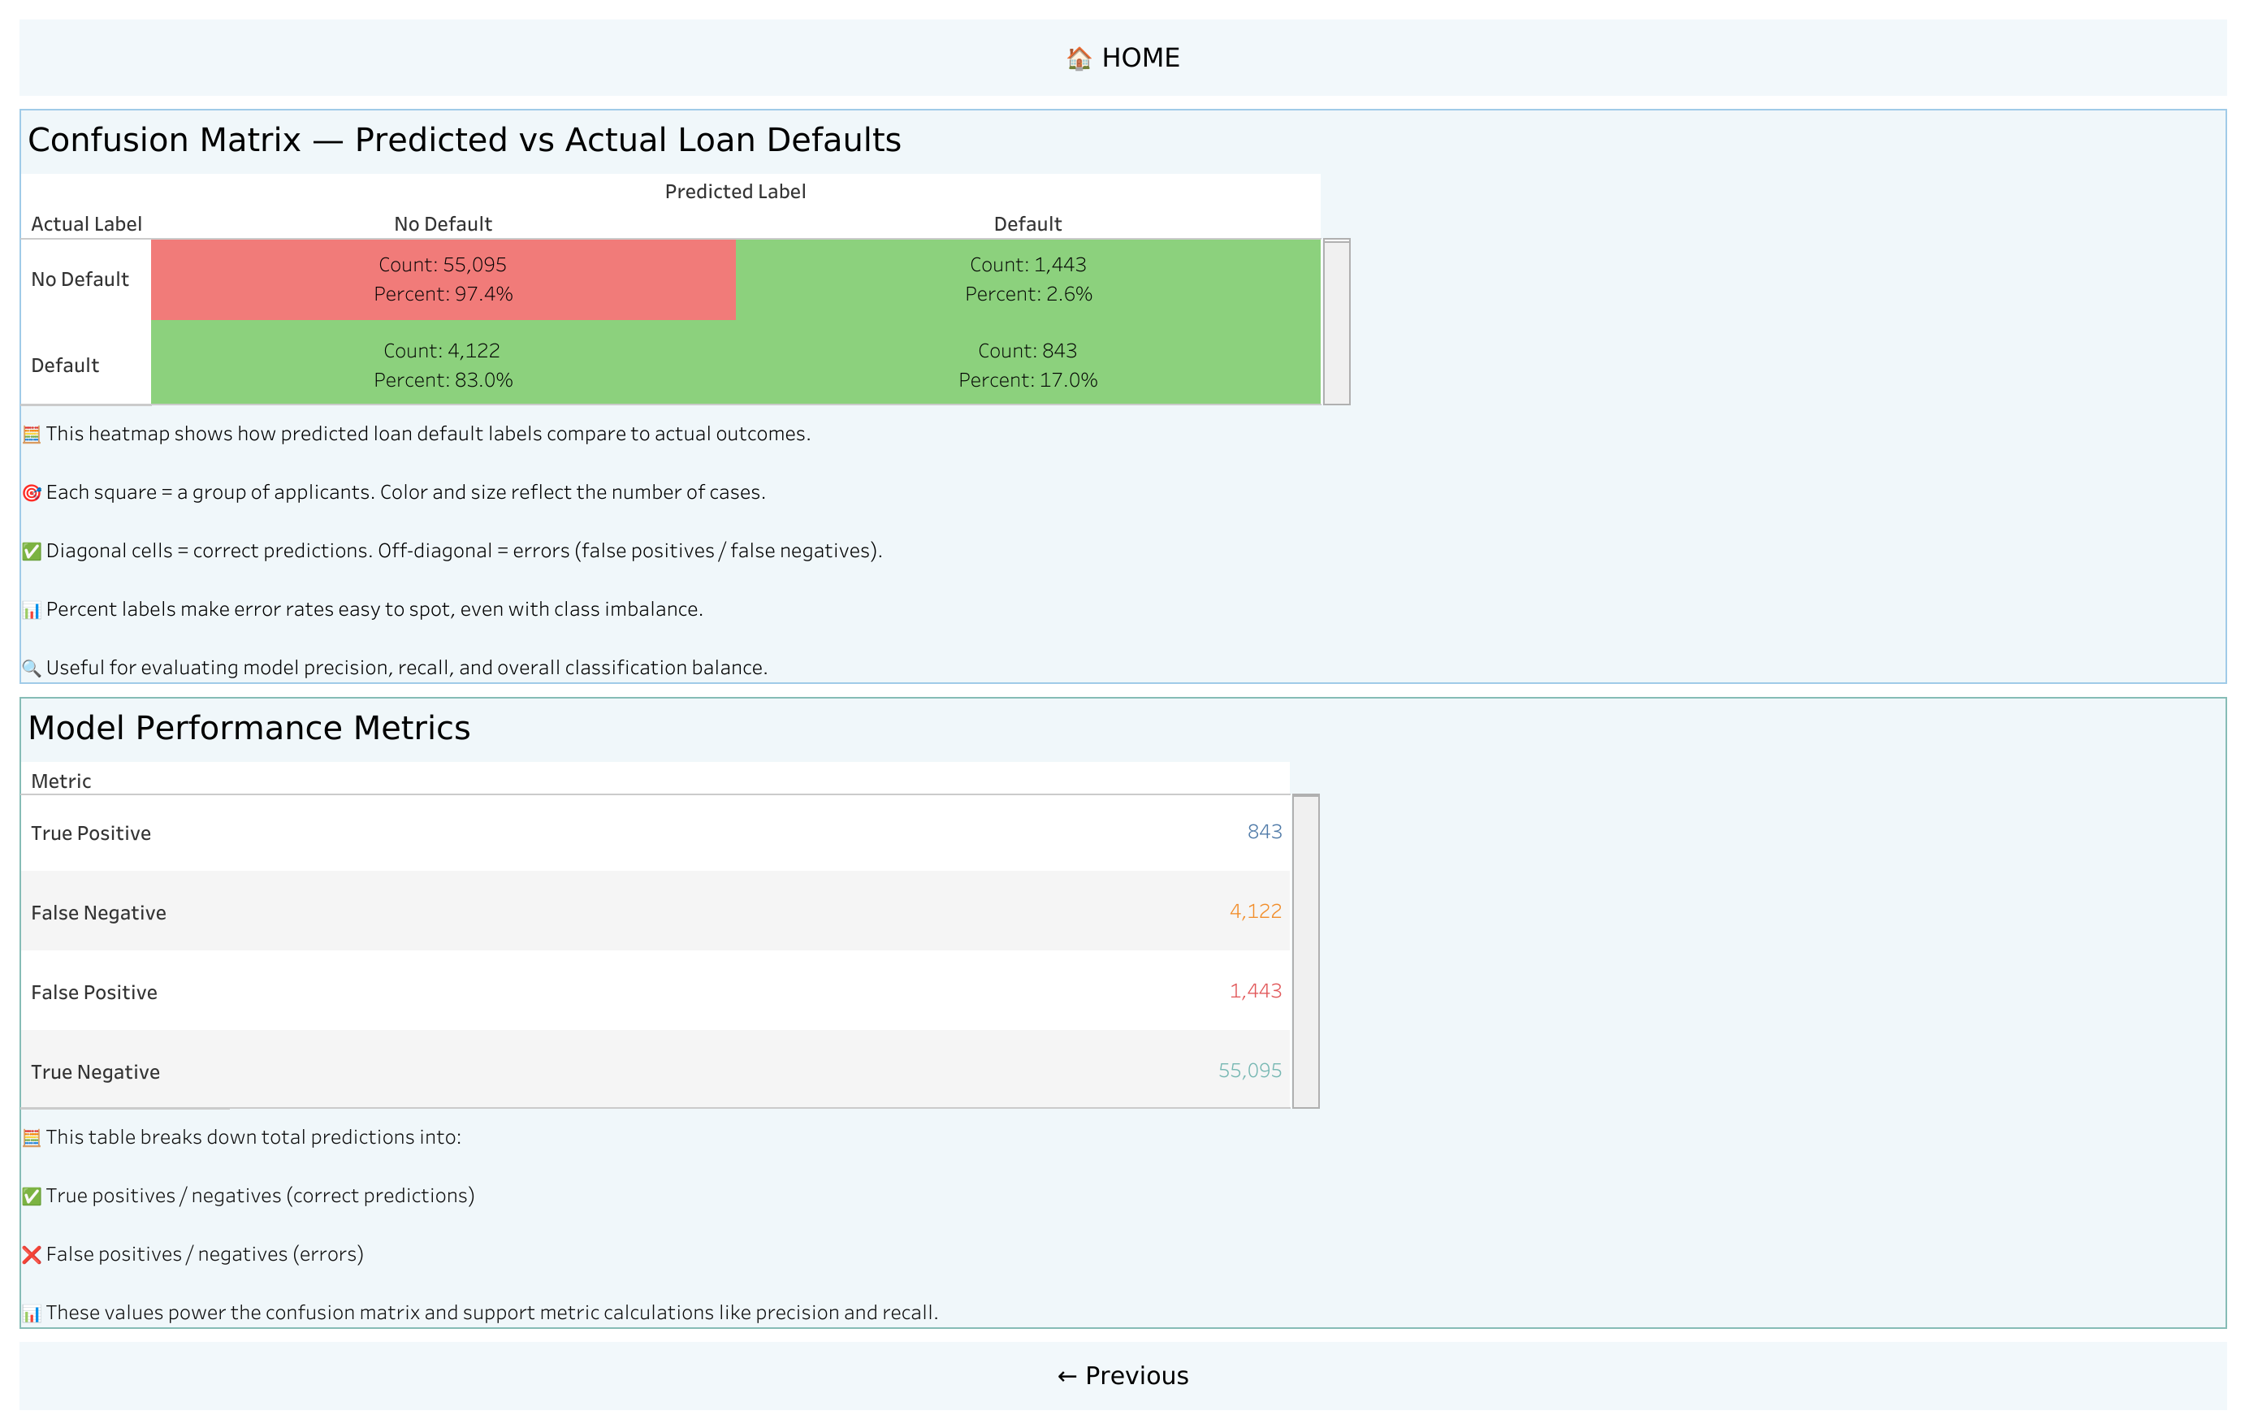The width and height of the screenshot is (2245, 1428).
Task: Click bar chart icon beside 'Percent labels'
Action: tap(32, 611)
